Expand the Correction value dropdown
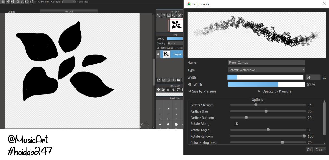329x160 pixels. (x=67, y=2)
